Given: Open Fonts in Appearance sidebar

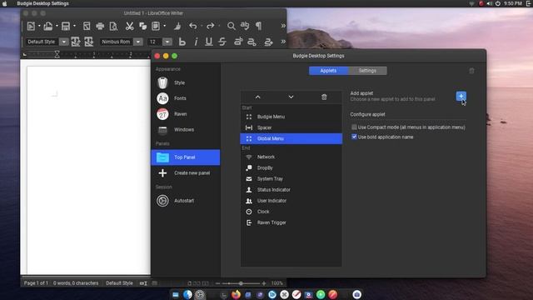Looking at the screenshot, I should [186, 98].
